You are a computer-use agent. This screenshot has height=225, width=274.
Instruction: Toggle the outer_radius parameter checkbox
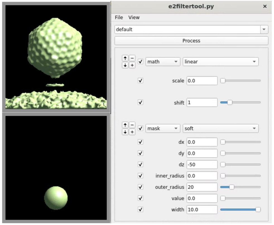tap(141, 187)
